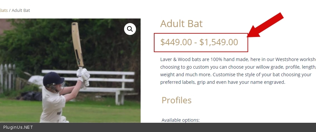Click the Profiles section heading
Screen dimensions: 316x132
[176, 100]
